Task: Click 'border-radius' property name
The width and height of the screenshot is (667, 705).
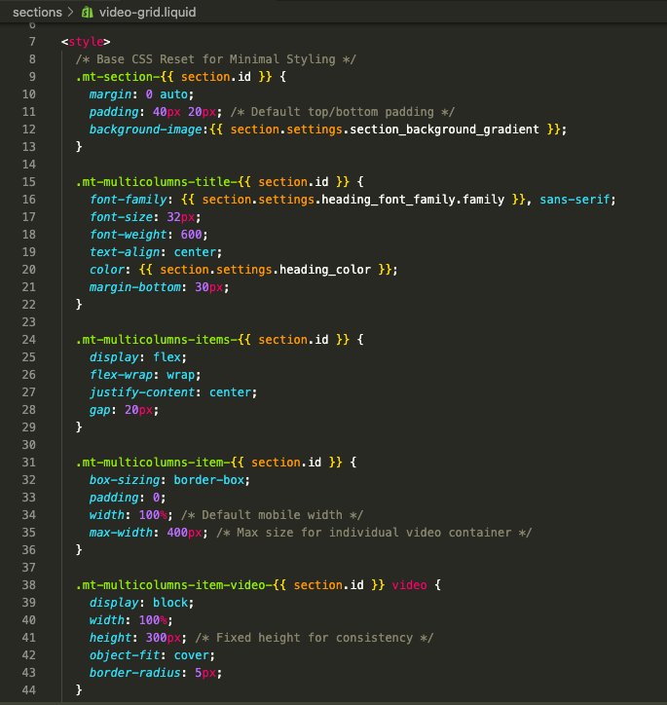Action: tap(134, 673)
